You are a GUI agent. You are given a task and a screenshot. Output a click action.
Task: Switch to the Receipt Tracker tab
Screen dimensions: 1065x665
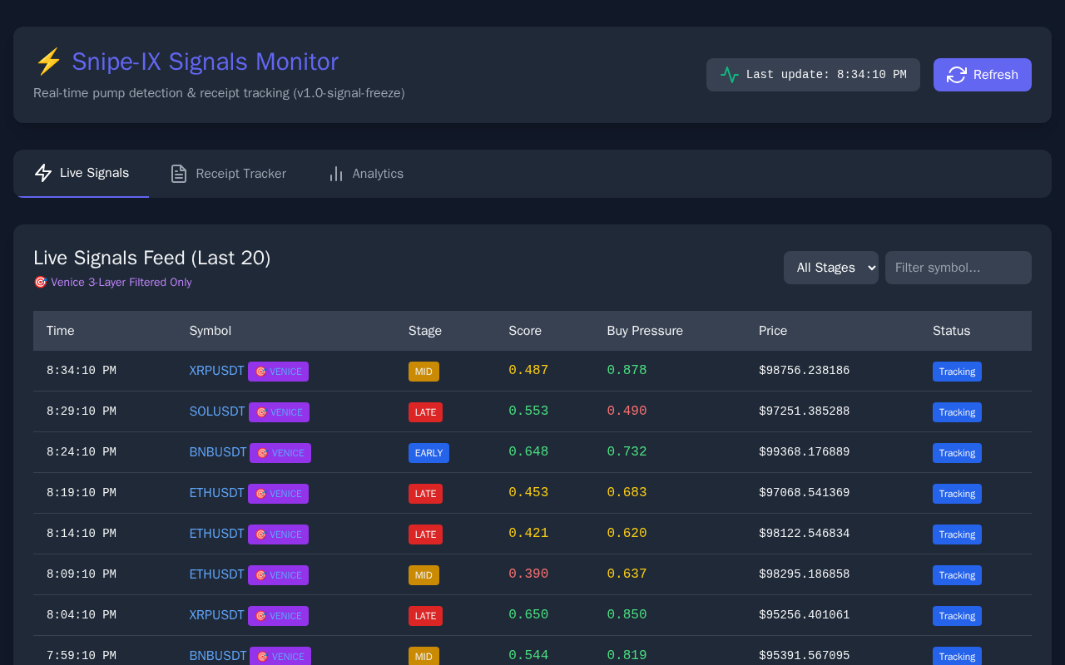point(228,174)
